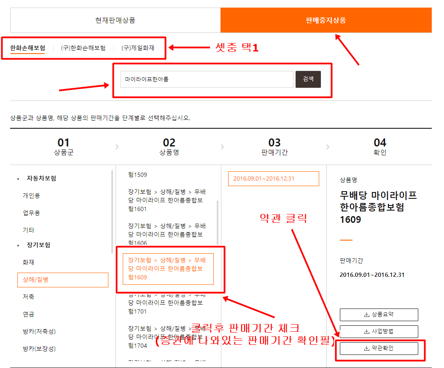The height and width of the screenshot is (368, 444).
Task: Select 상해/질병 product group
Action: (63, 280)
